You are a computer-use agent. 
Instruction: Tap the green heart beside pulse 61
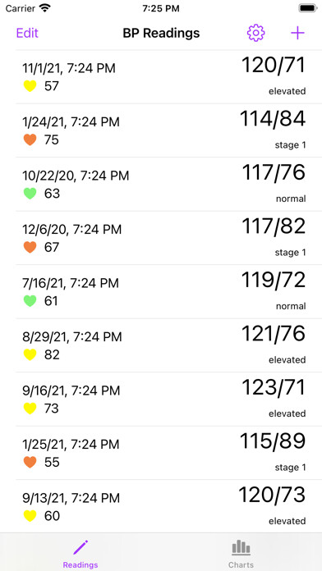pyautogui.click(x=30, y=301)
